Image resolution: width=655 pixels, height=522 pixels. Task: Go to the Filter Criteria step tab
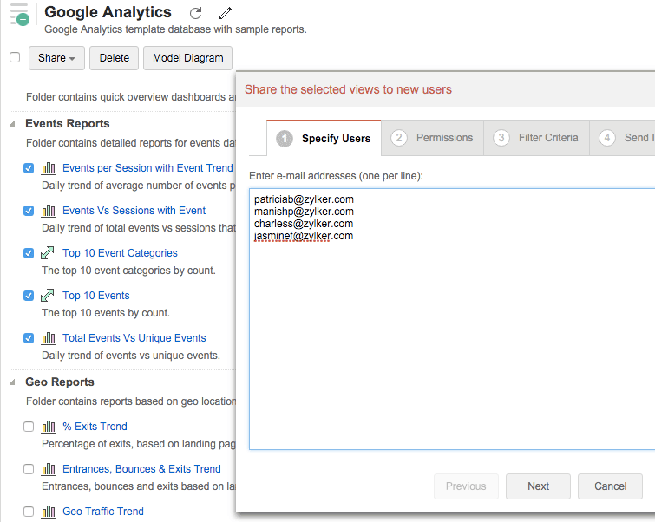(536, 138)
